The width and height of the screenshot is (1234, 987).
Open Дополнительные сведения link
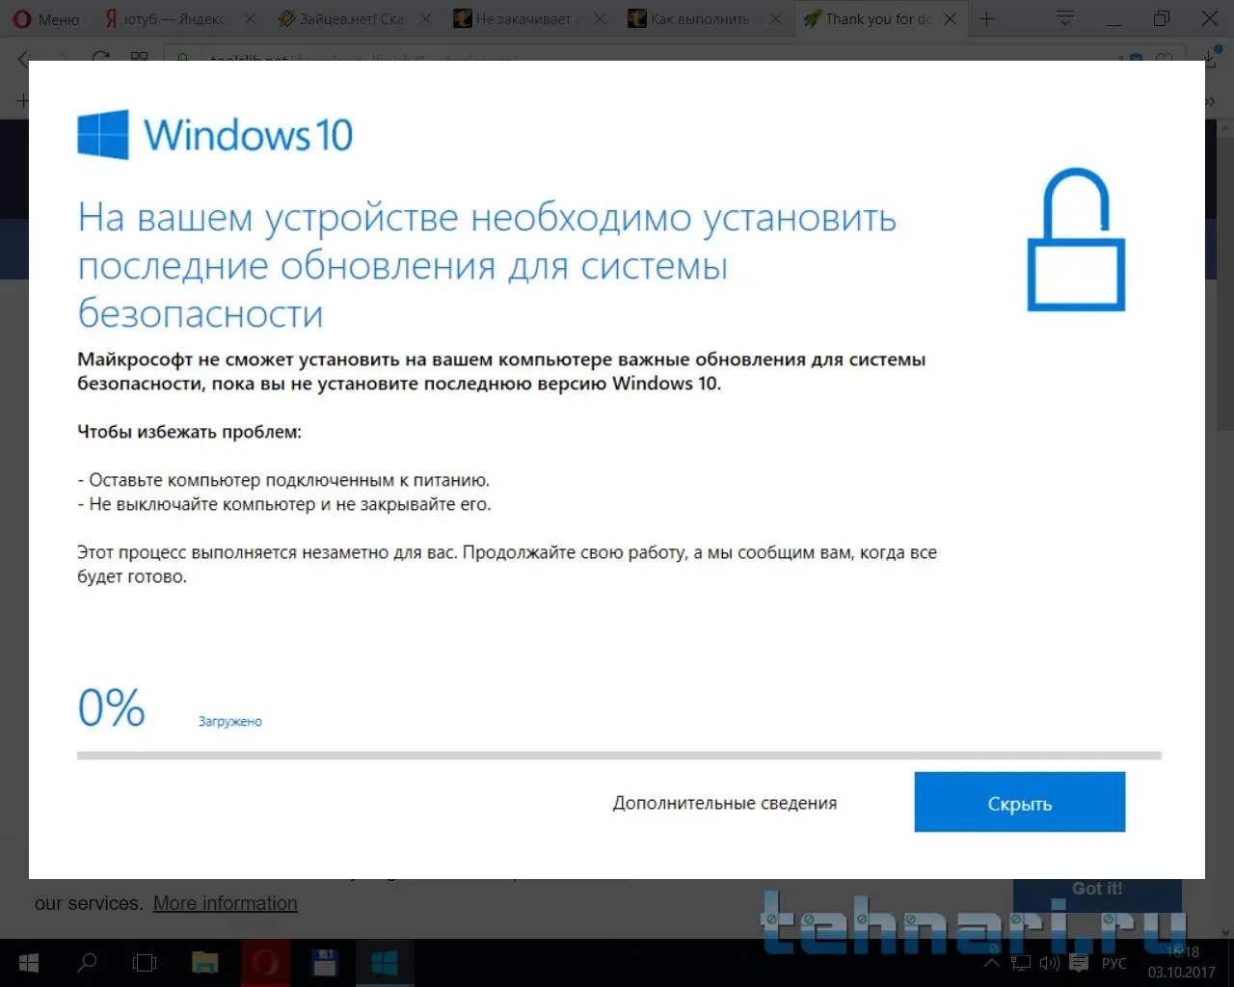[x=725, y=803]
